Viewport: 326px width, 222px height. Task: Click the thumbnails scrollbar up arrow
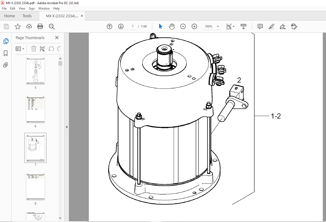click(x=60, y=59)
